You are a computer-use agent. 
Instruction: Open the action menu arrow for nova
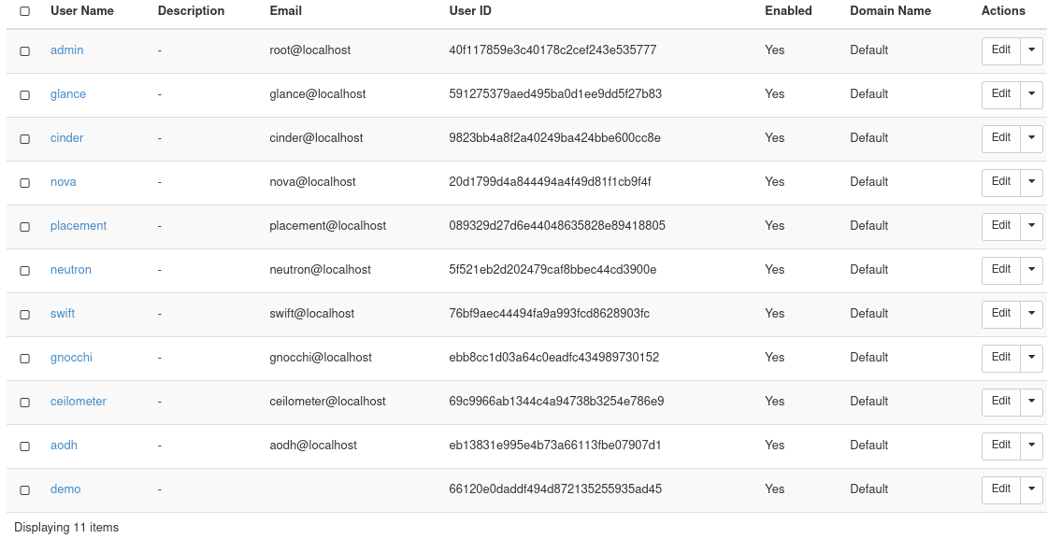point(1031,182)
